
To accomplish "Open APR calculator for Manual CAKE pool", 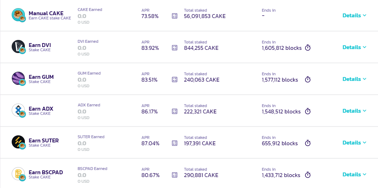I will click(x=175, y=16).
